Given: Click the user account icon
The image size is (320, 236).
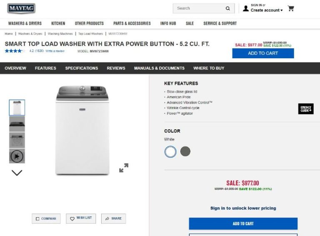Looking at the screenshot, I should [246, 8].
